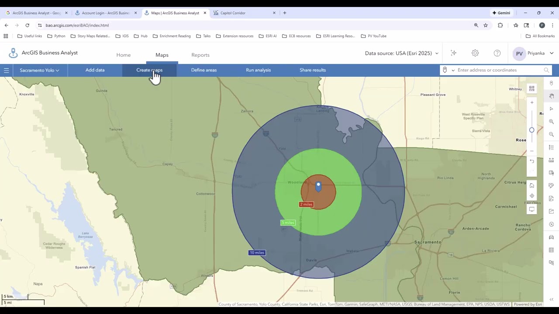Reload the browser page

pyautogui.click(x=27, y=25)
